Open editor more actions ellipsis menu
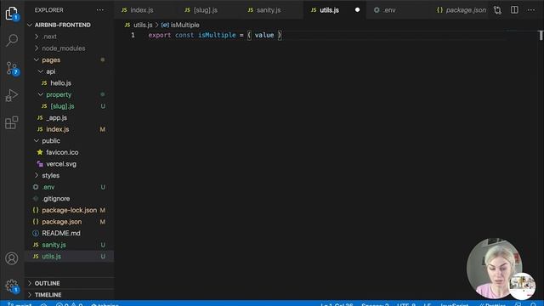 (531, 10)
